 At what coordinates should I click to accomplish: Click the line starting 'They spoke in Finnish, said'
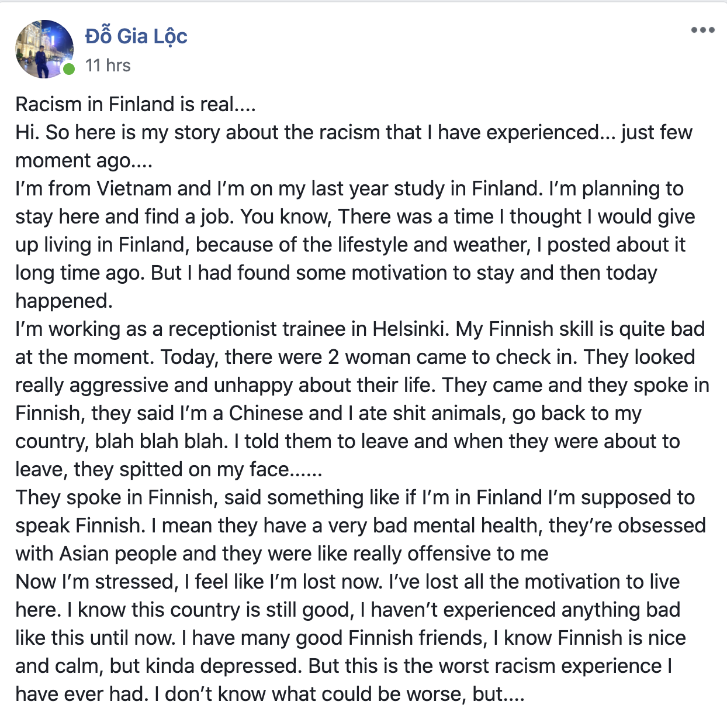point(355,497)
